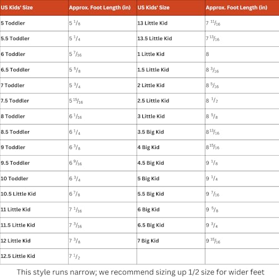
Task: Click the sizing recommendation note text
Action: (x=141, y=272)
